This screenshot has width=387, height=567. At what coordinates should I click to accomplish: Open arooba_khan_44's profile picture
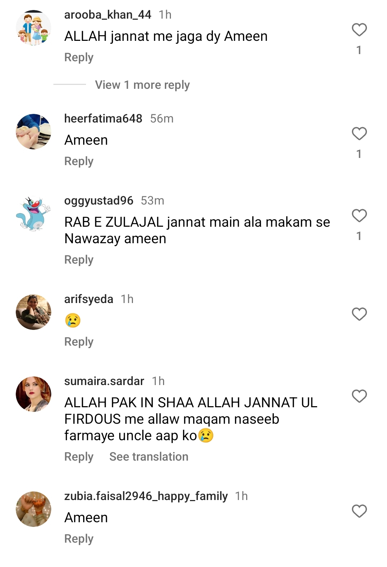[x=34, y=28]
